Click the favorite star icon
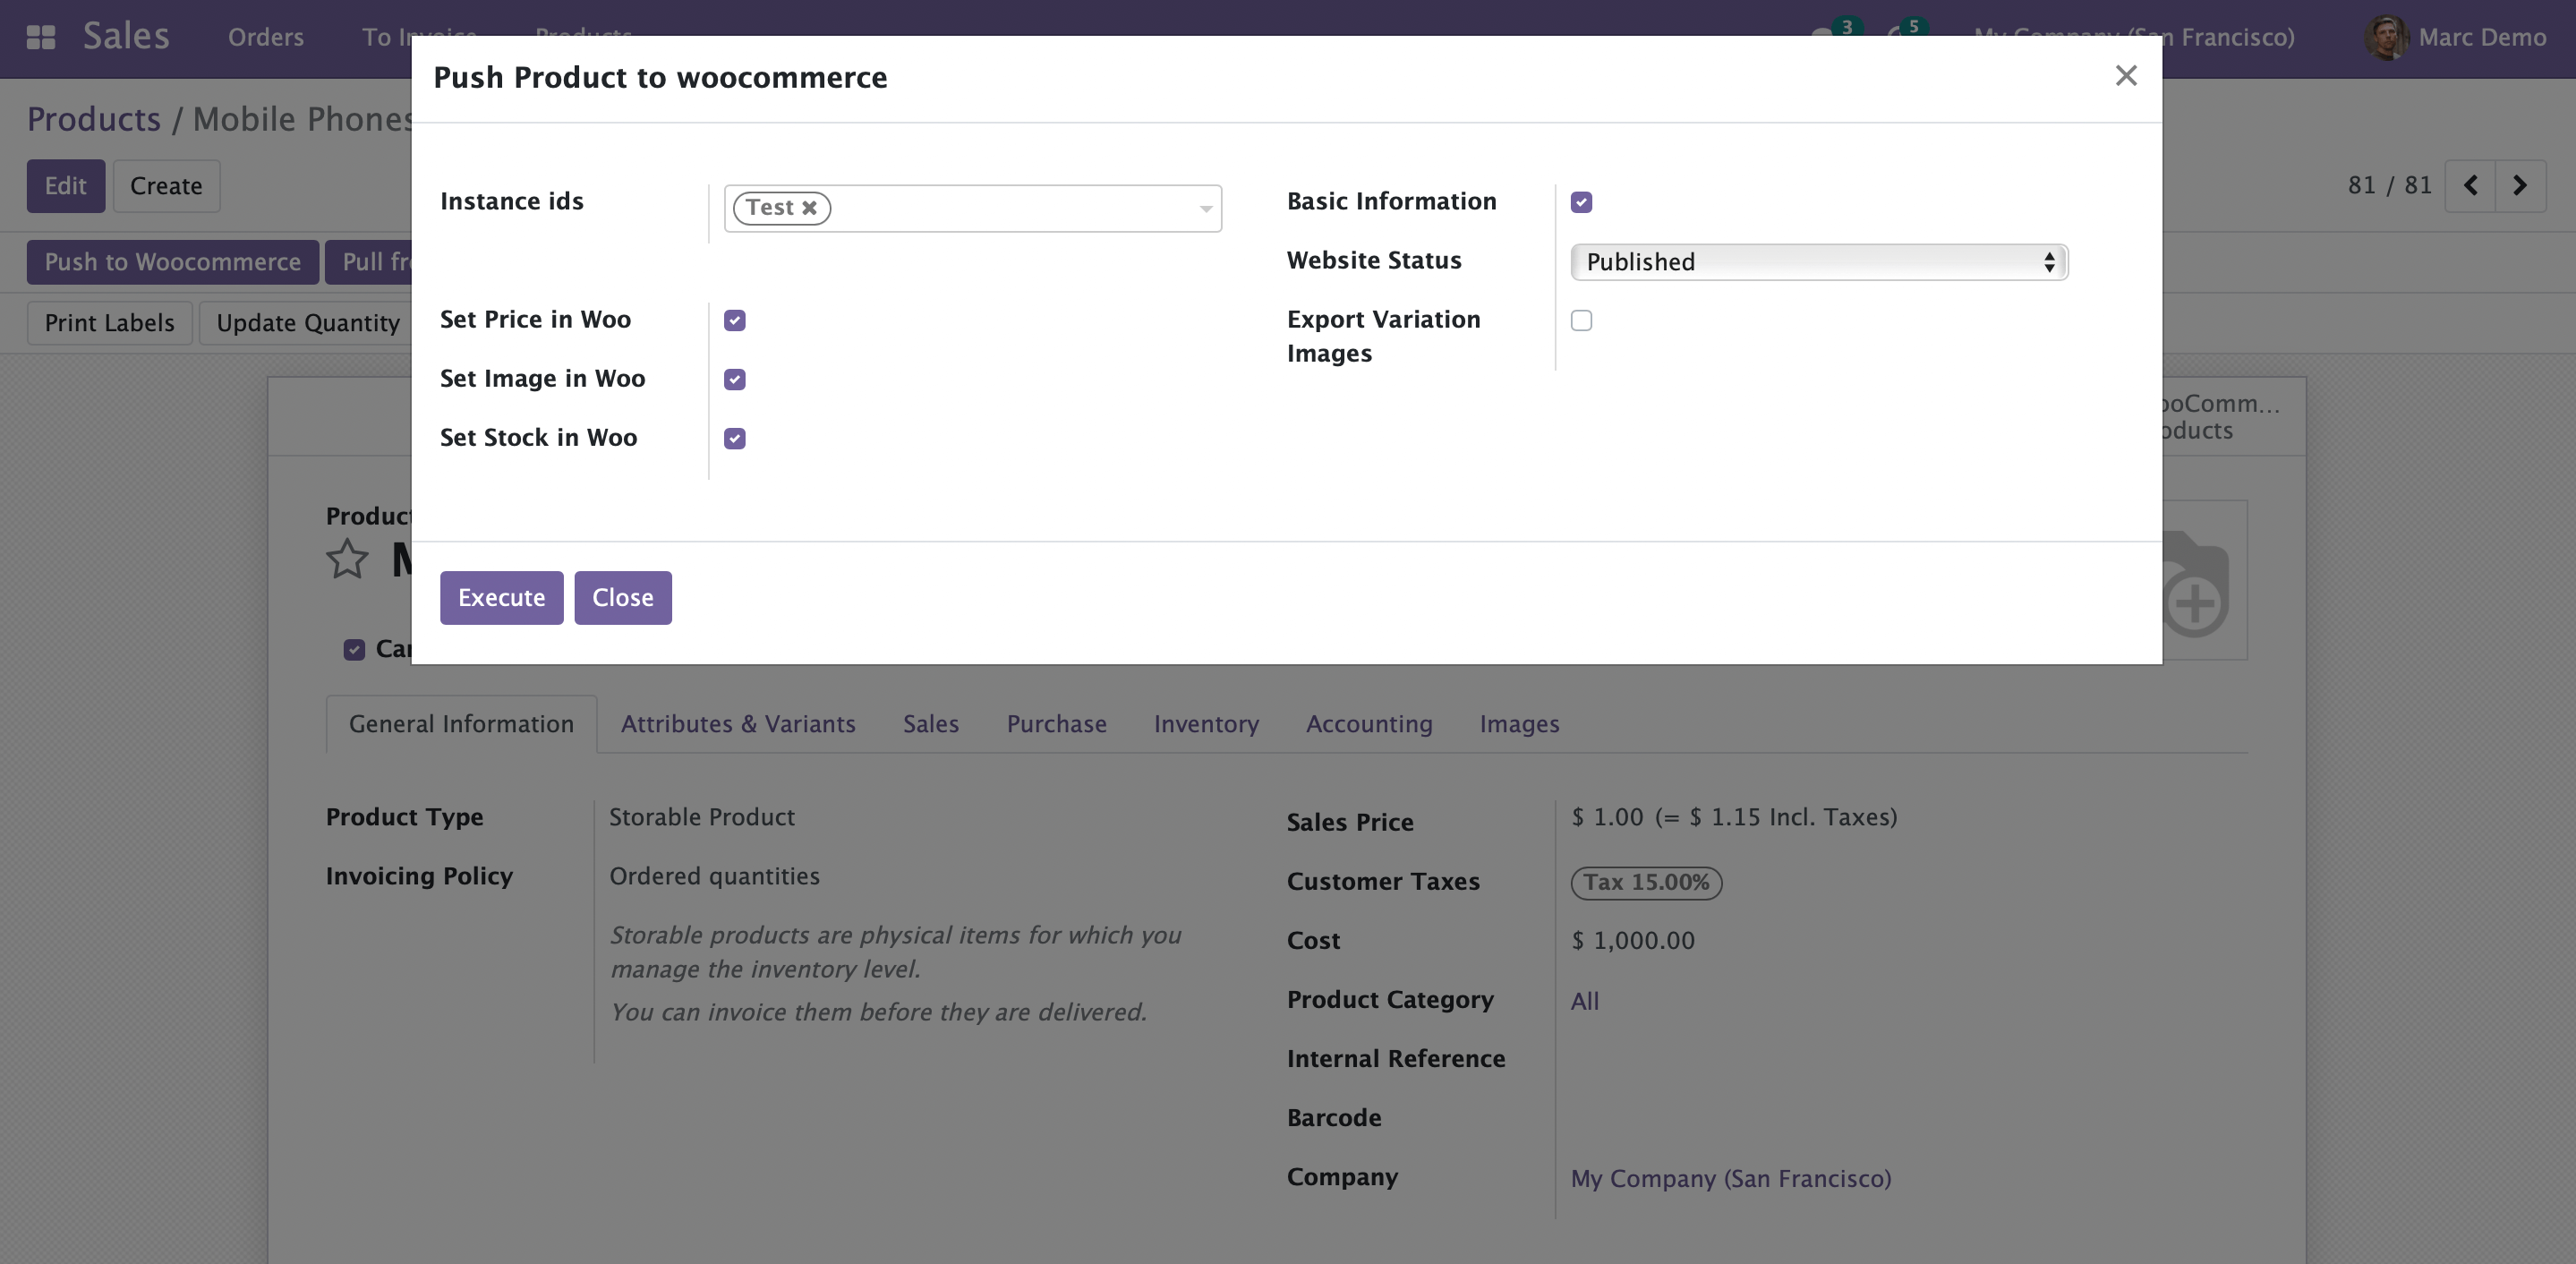Image resolution: width=2576 pixels, height=1264 pixels. 347,559
